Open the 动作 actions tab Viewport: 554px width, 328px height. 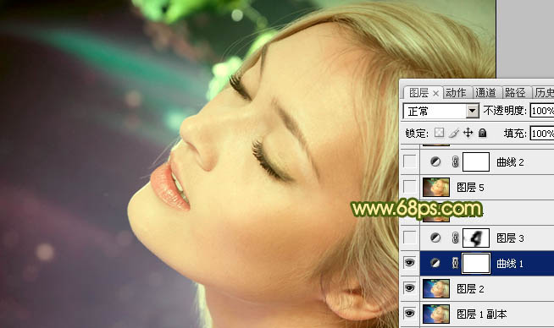pyautogui.click(x=456, y=93)
